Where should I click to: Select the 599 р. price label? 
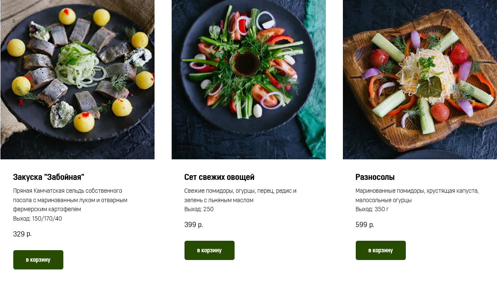[365, 224]
